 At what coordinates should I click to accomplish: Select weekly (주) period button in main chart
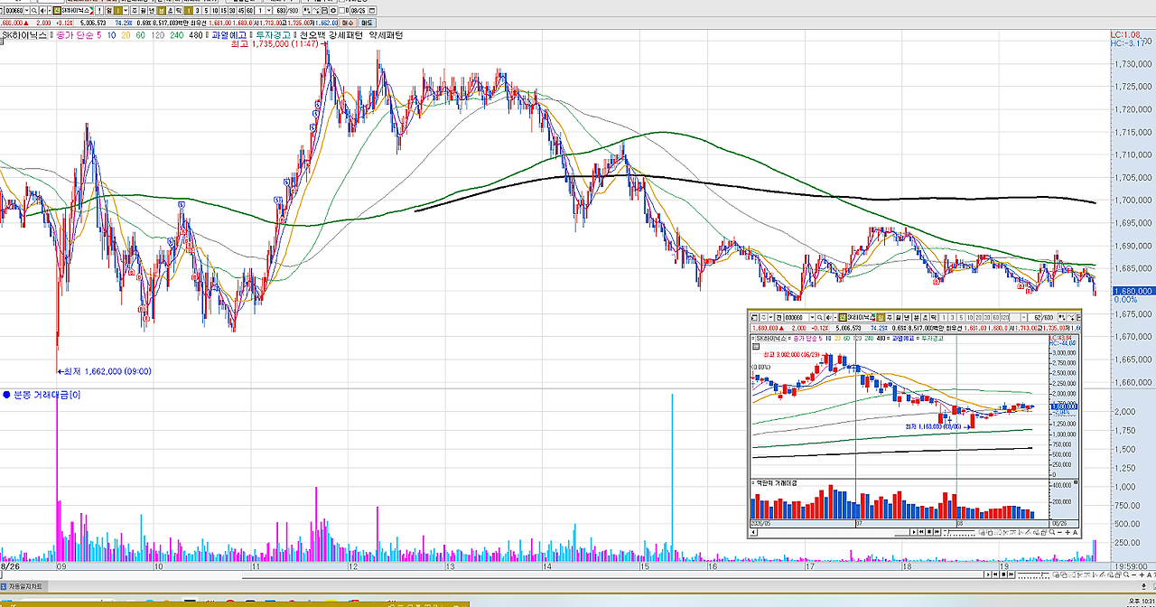point(135,11)
